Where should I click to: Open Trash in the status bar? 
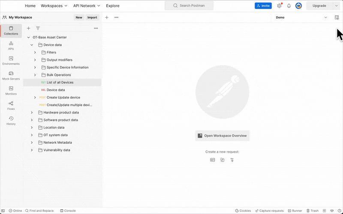313,211
